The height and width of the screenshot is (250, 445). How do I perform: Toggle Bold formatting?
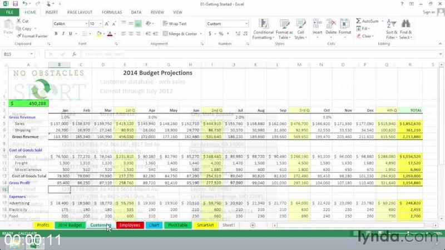coord(56,34)
